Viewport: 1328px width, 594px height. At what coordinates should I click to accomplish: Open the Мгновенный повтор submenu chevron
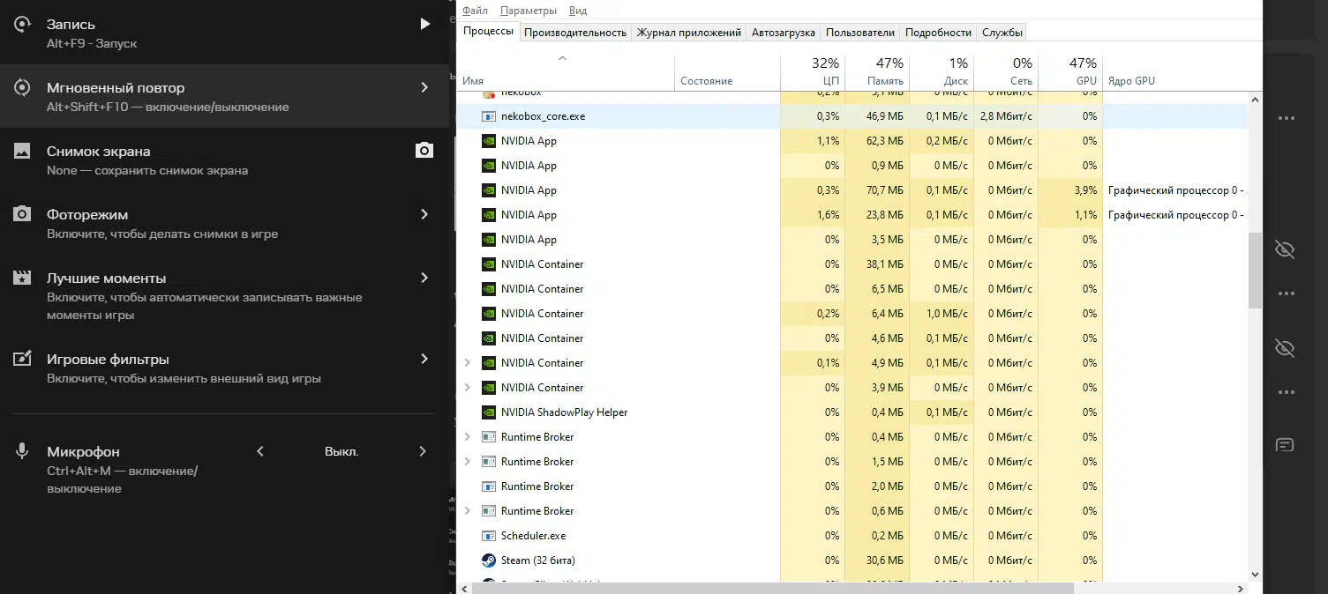tap(424, 87)
